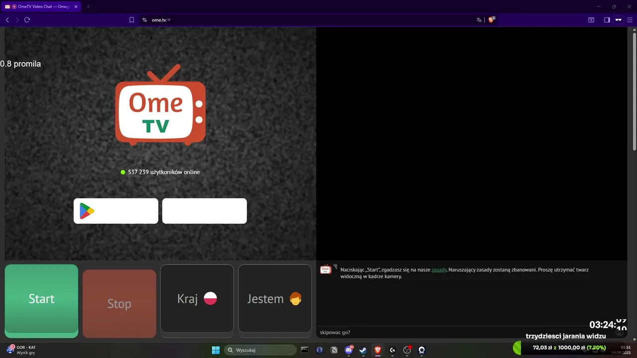This screenshot has height=358, width=637.
Task: Click the white App Store badge
Action: coord(205,211)
